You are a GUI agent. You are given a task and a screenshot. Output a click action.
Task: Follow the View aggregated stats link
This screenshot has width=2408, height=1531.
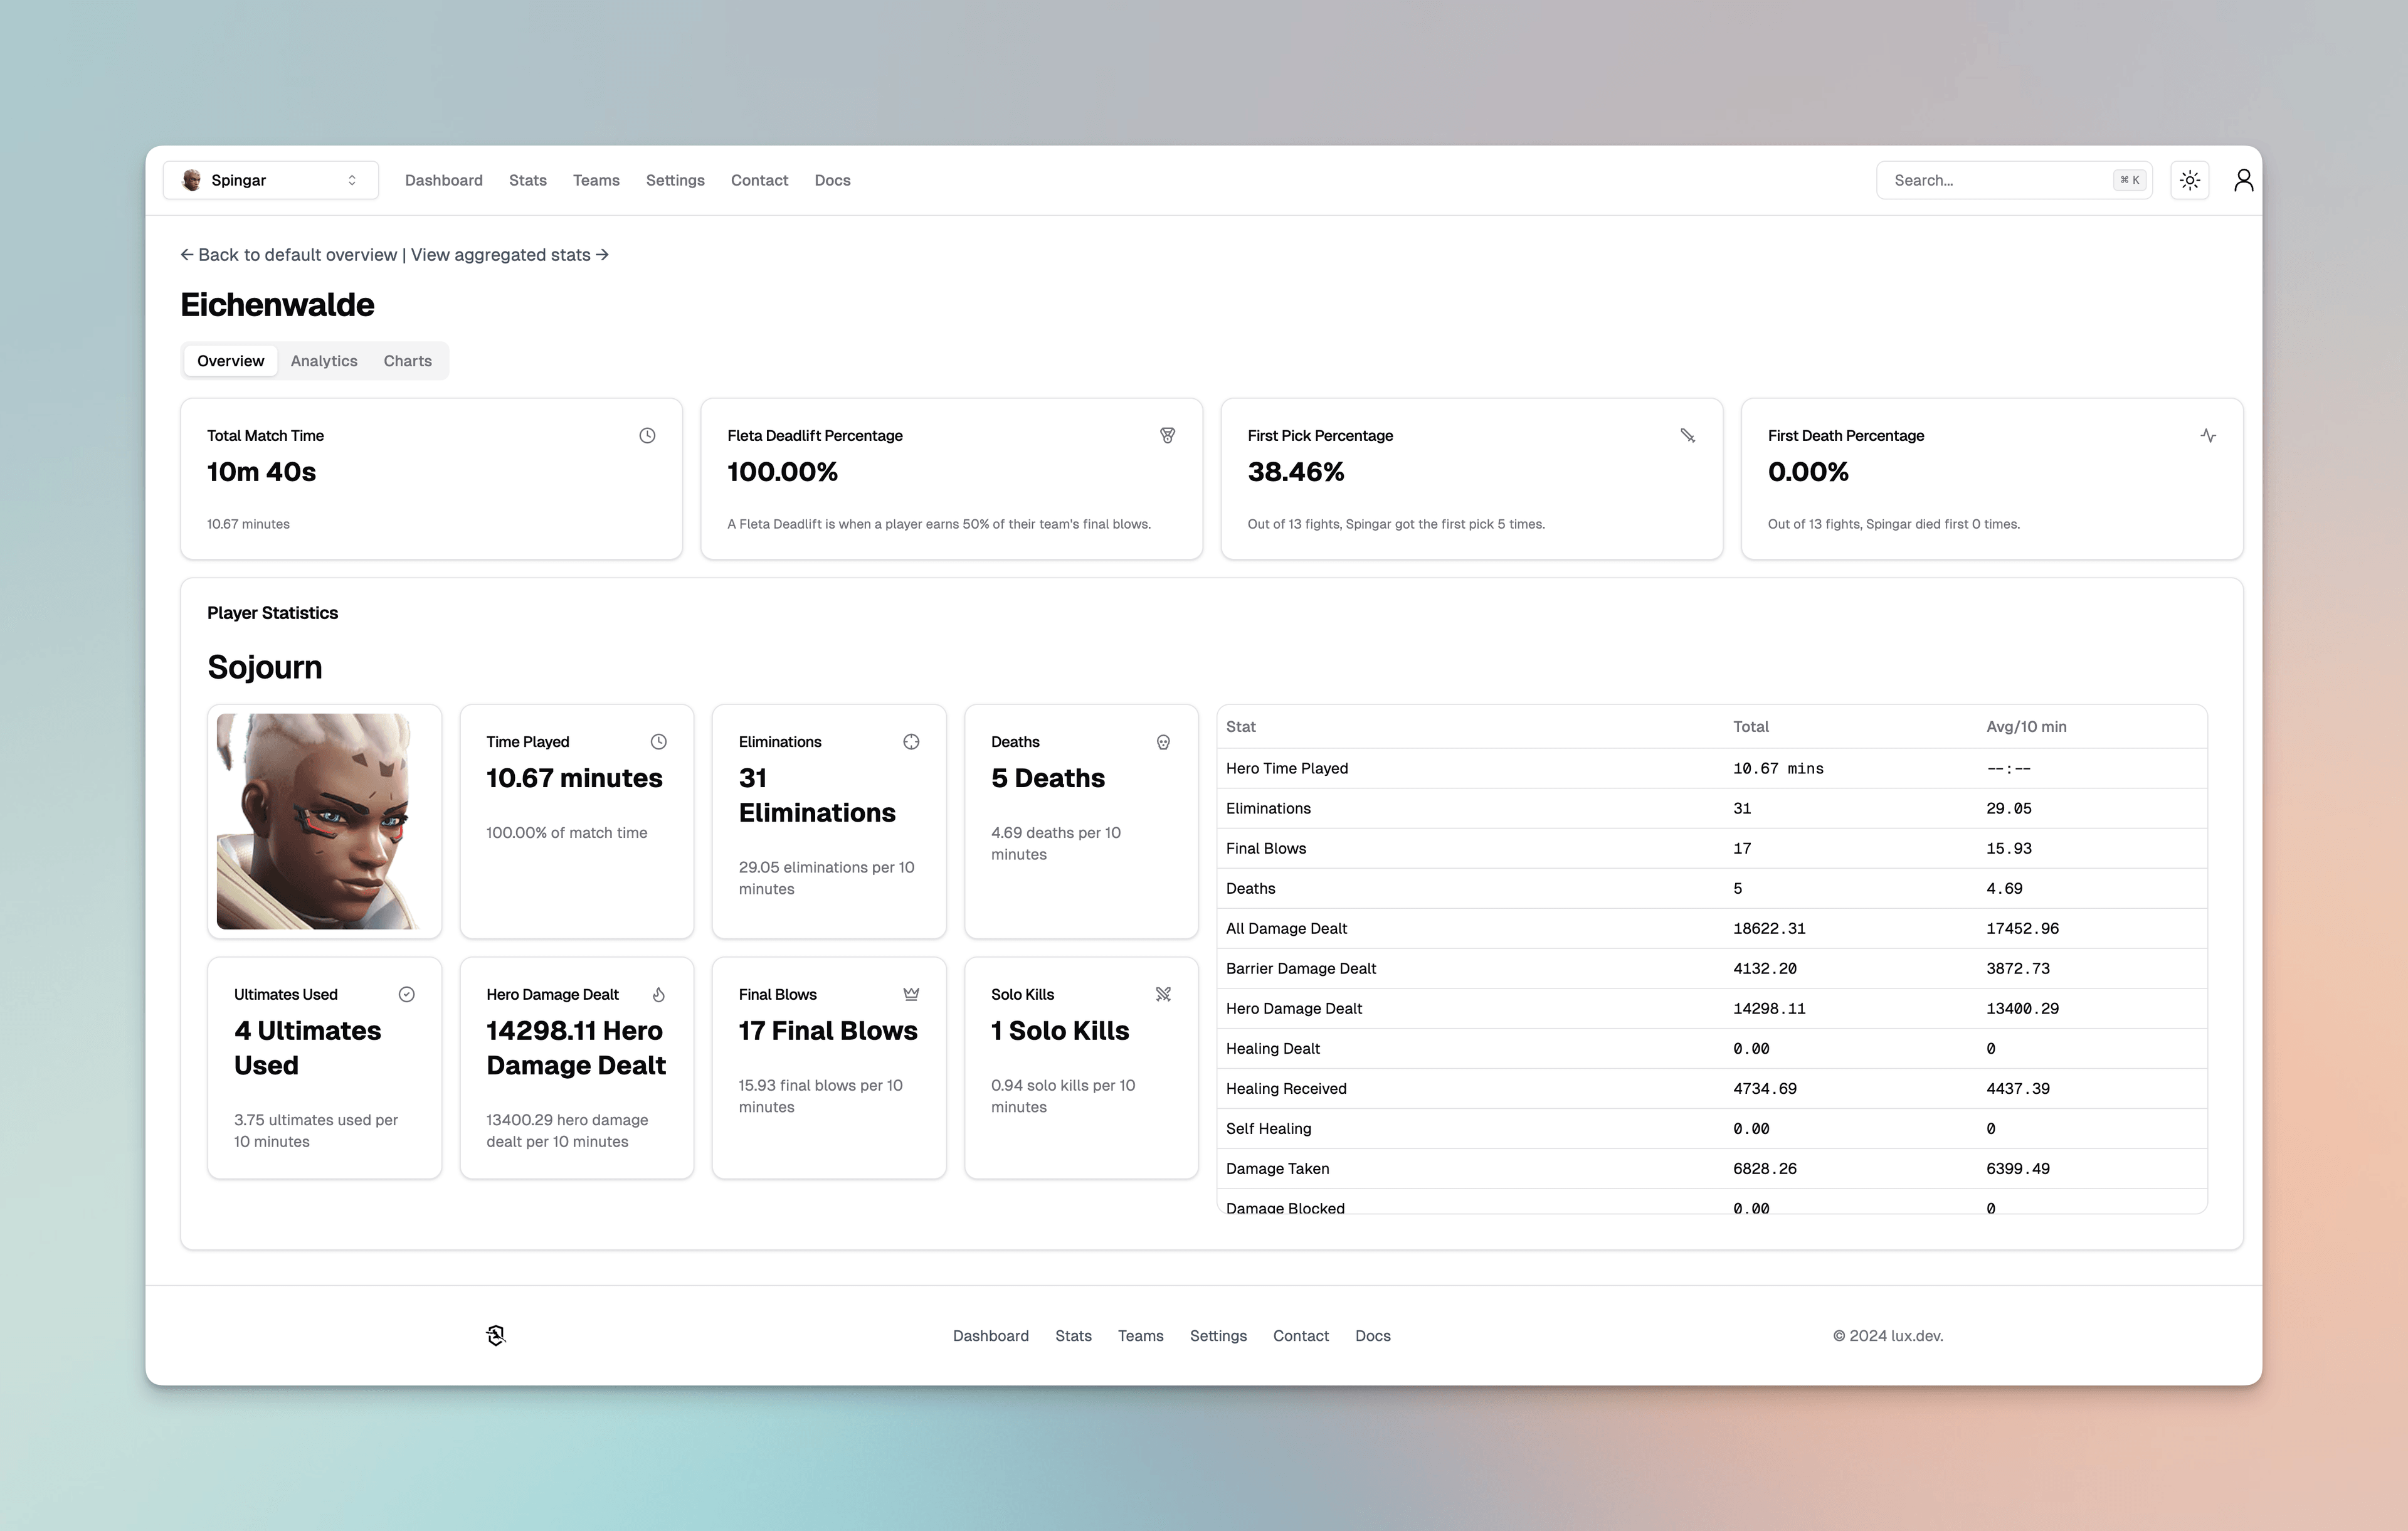(x=510, y=255)
